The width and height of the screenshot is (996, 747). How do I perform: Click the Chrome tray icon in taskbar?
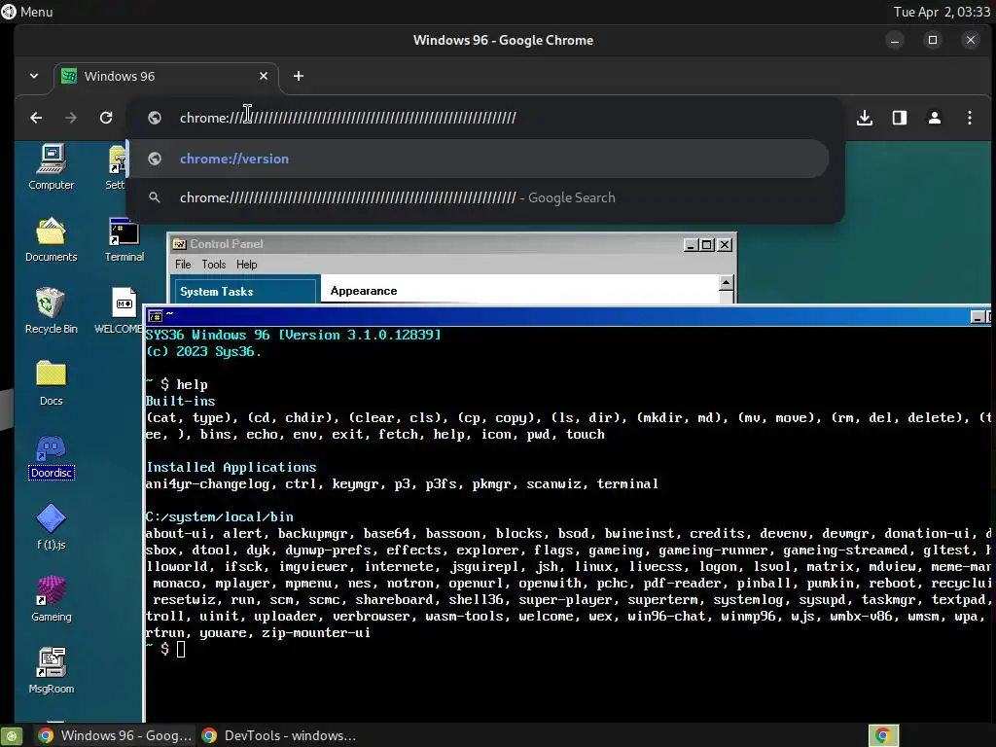click(x=883, y=735)
